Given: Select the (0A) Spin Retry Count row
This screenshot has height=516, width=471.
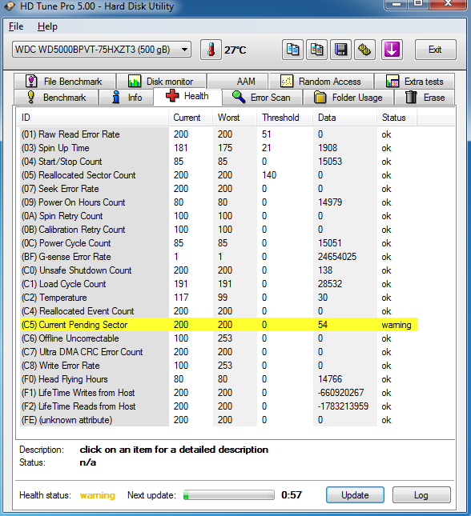Looking at the screenshot, I should pos(219,216).
